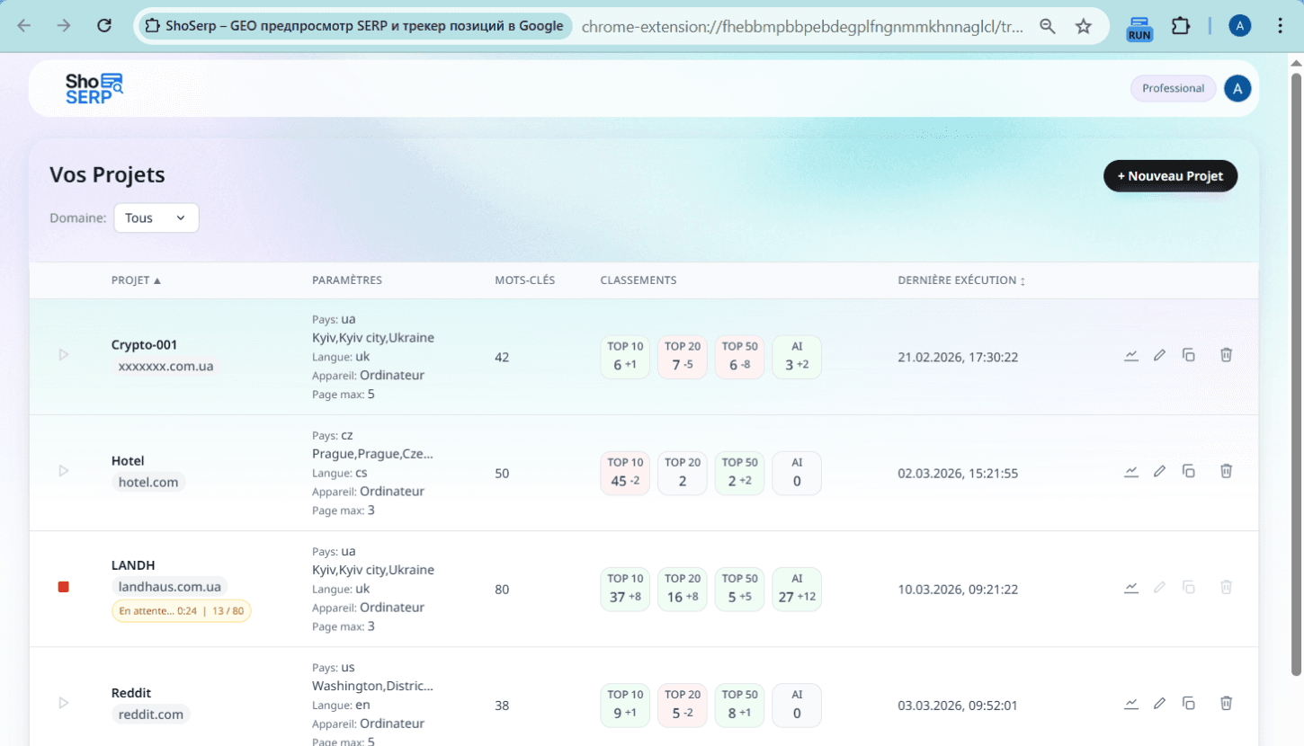Open the zoom magnifier in address bar
Screen dimensions: 1304x746
(x=1048, y=26)
